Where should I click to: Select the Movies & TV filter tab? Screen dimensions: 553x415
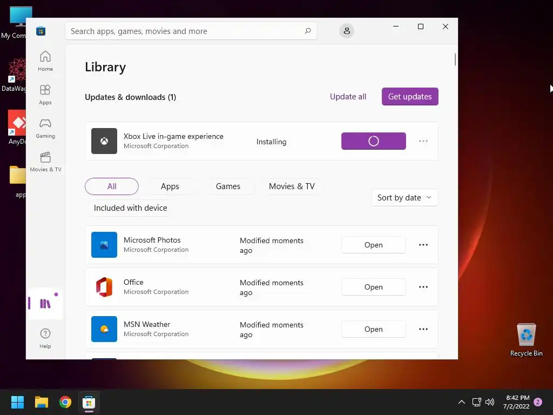coord(292,186)
